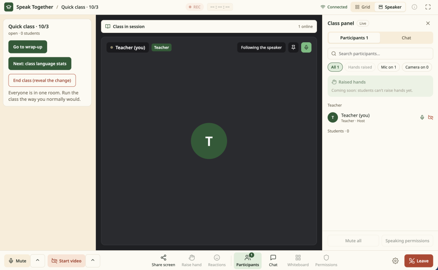Filter participants by Camera on 0

[417, 67]
